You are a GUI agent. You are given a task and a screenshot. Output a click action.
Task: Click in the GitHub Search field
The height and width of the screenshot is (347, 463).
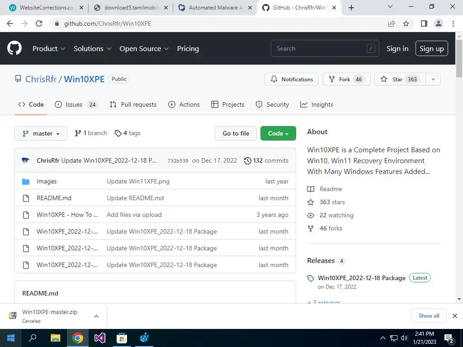(325, 48)
